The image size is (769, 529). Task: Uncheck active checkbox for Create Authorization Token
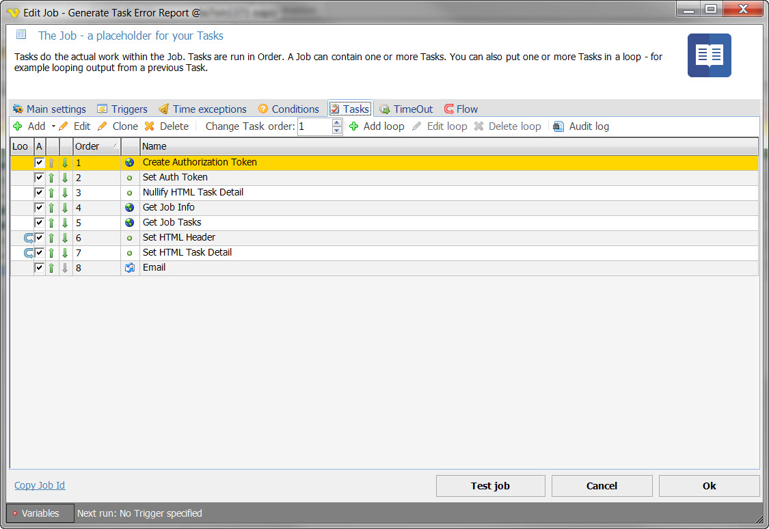40,163
